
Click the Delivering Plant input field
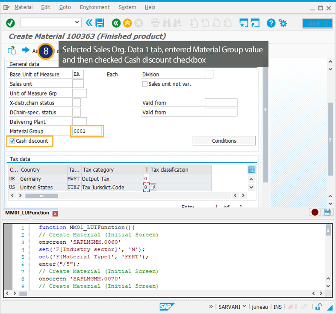[x=80, y=122]
